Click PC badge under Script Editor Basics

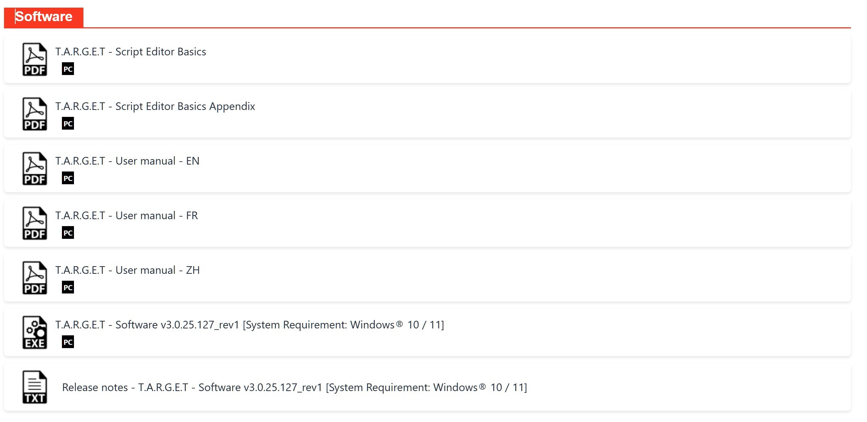coord(68,69)
